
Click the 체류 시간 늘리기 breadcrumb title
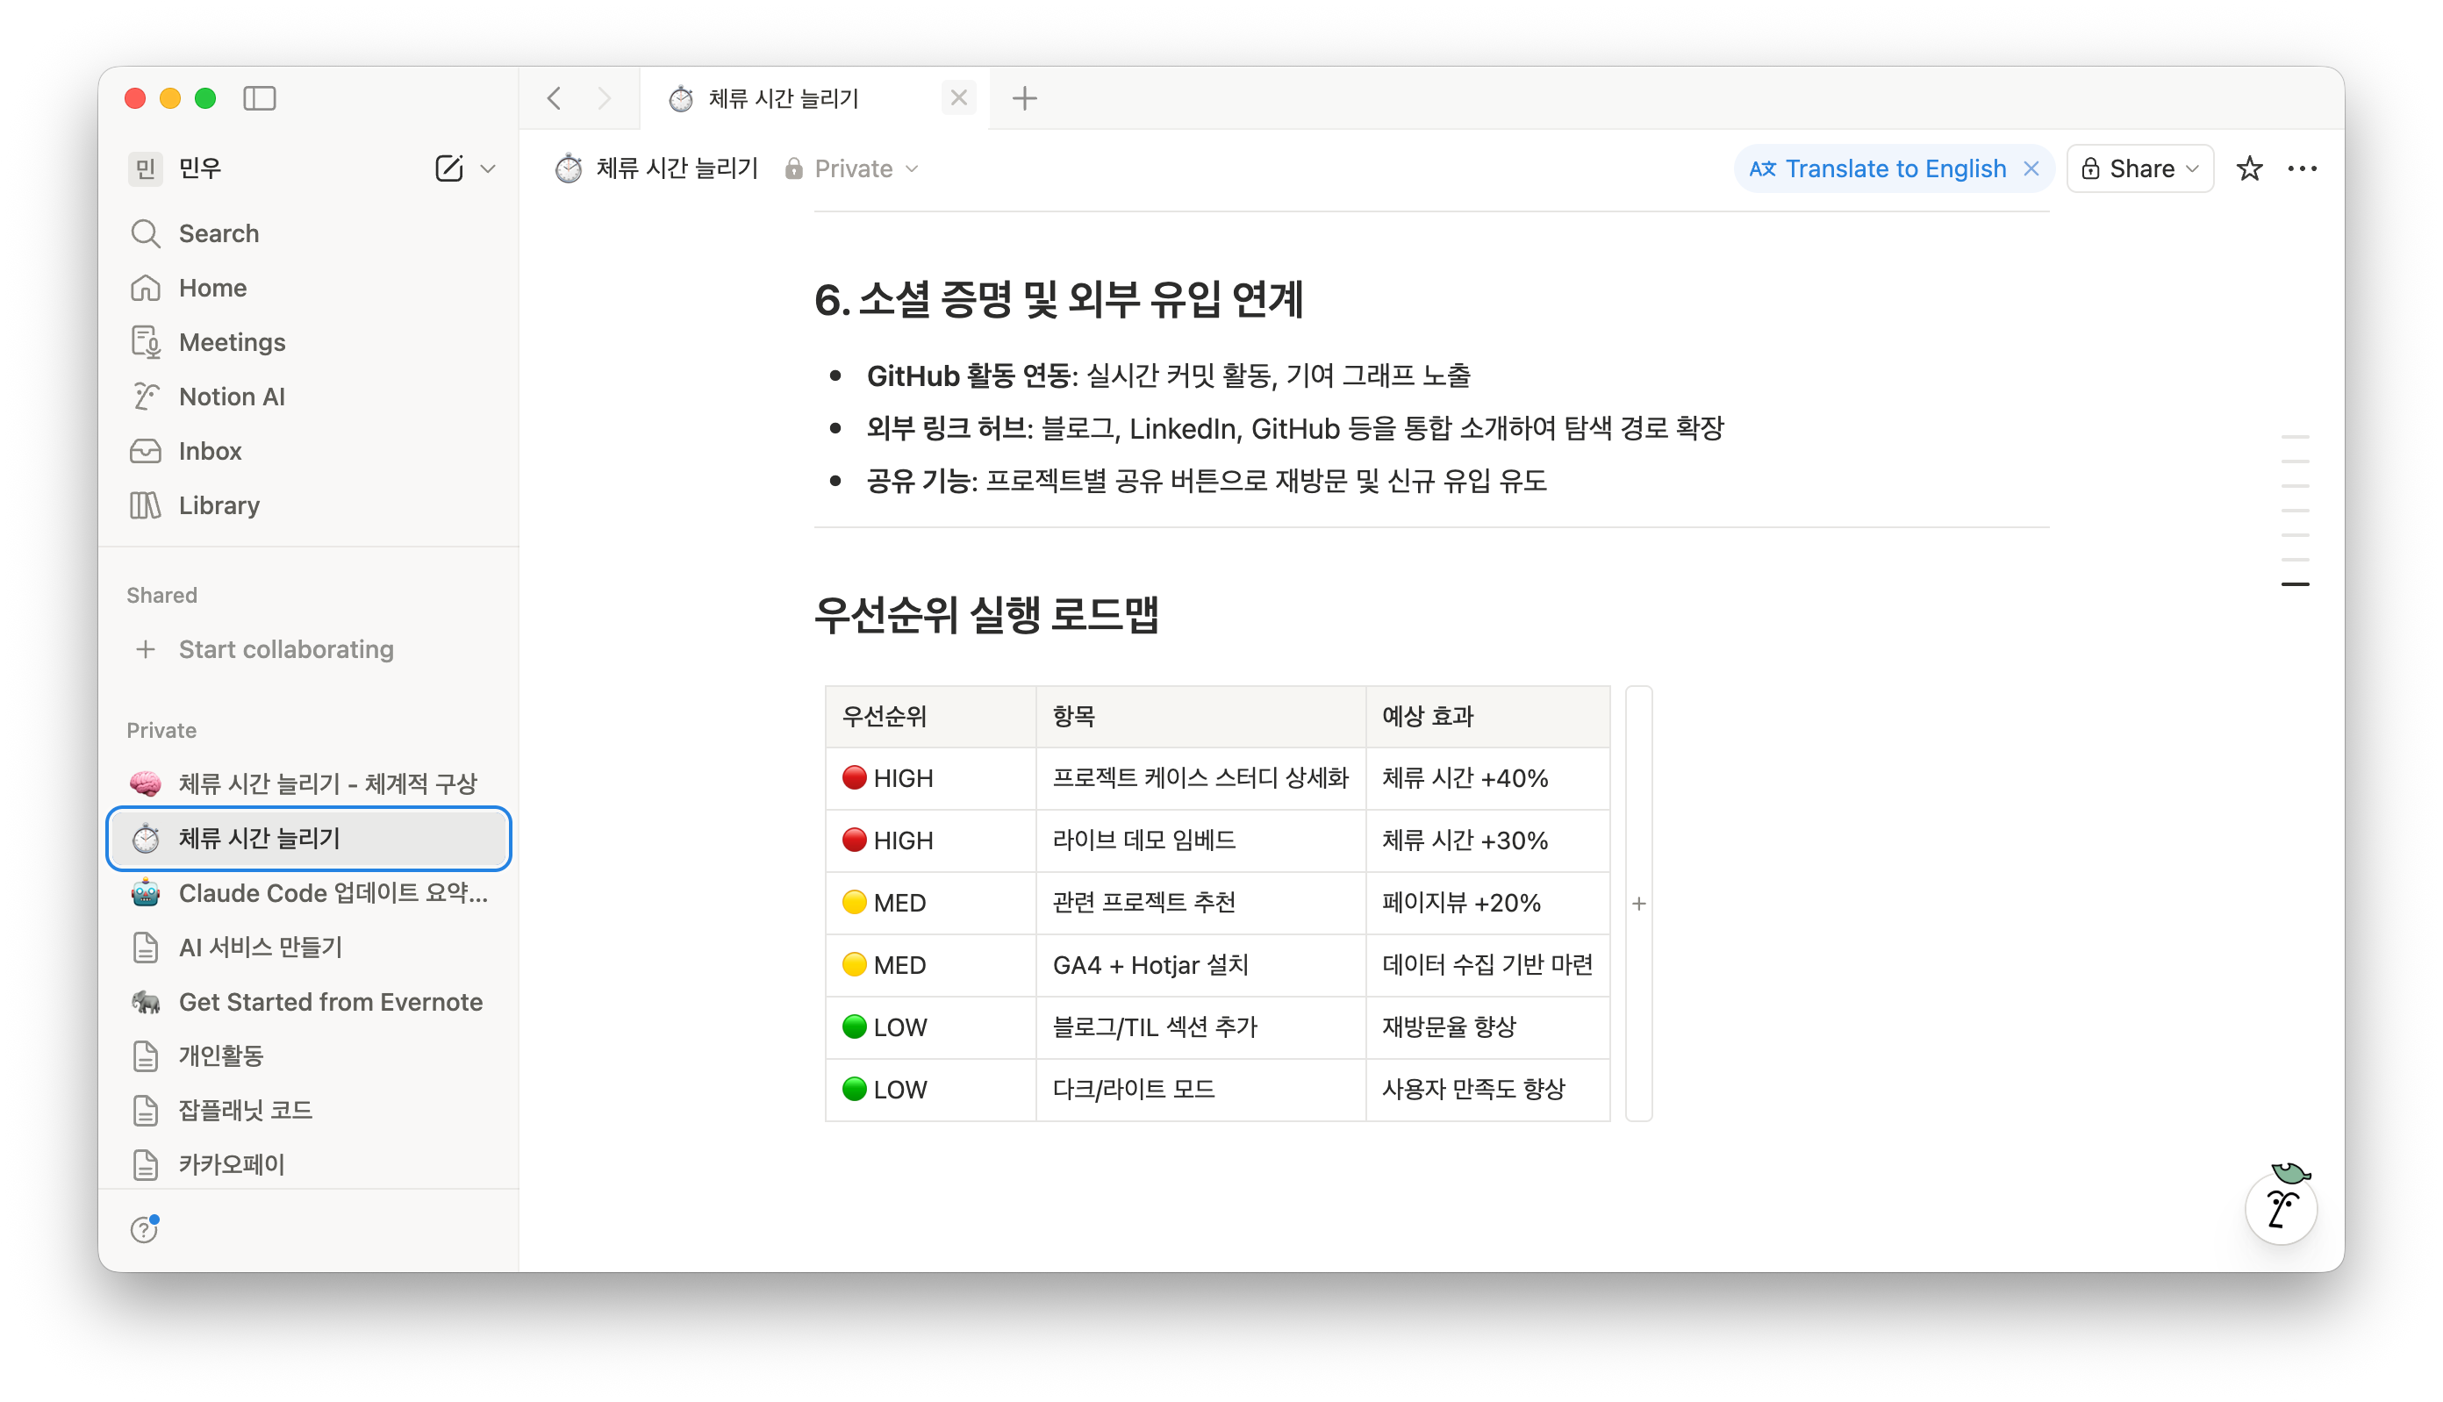click(677, 168)
